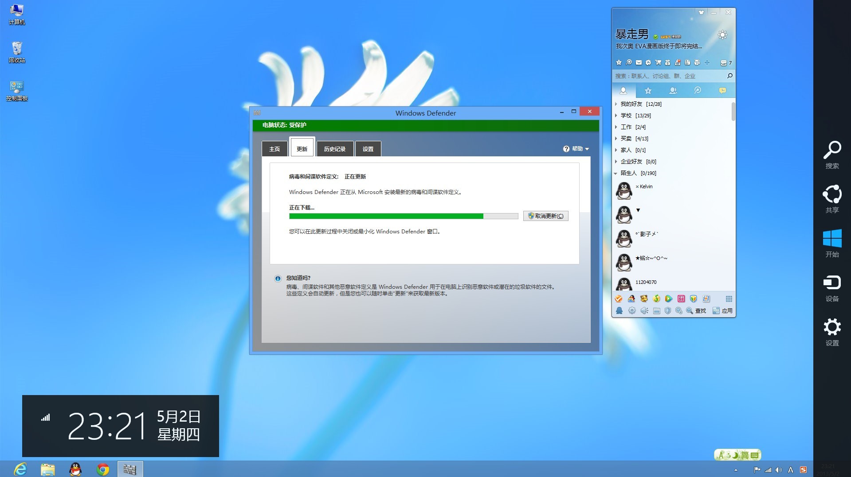Open Tencent Weibo icon in QQ toolbar
This screenshot has height=477, width=851.
pos(629,62)
